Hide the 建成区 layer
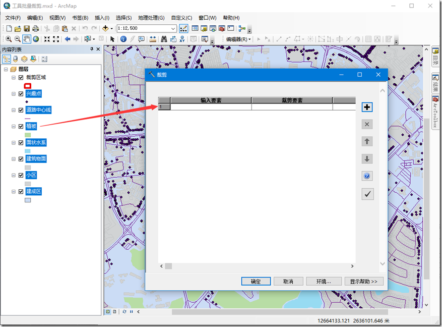Viewport: 442px width, 327px height. pyautogui.click(x=21, y=192)
